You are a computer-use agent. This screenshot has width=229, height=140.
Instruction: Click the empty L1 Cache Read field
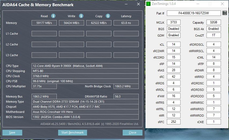44,34
